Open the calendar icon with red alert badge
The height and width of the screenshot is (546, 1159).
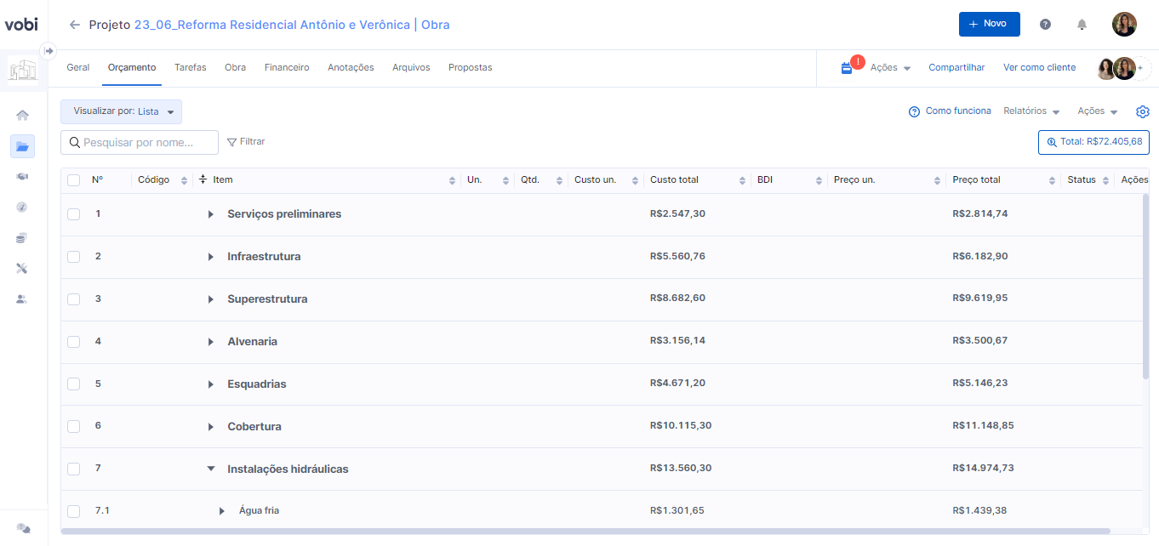point(847,68)
